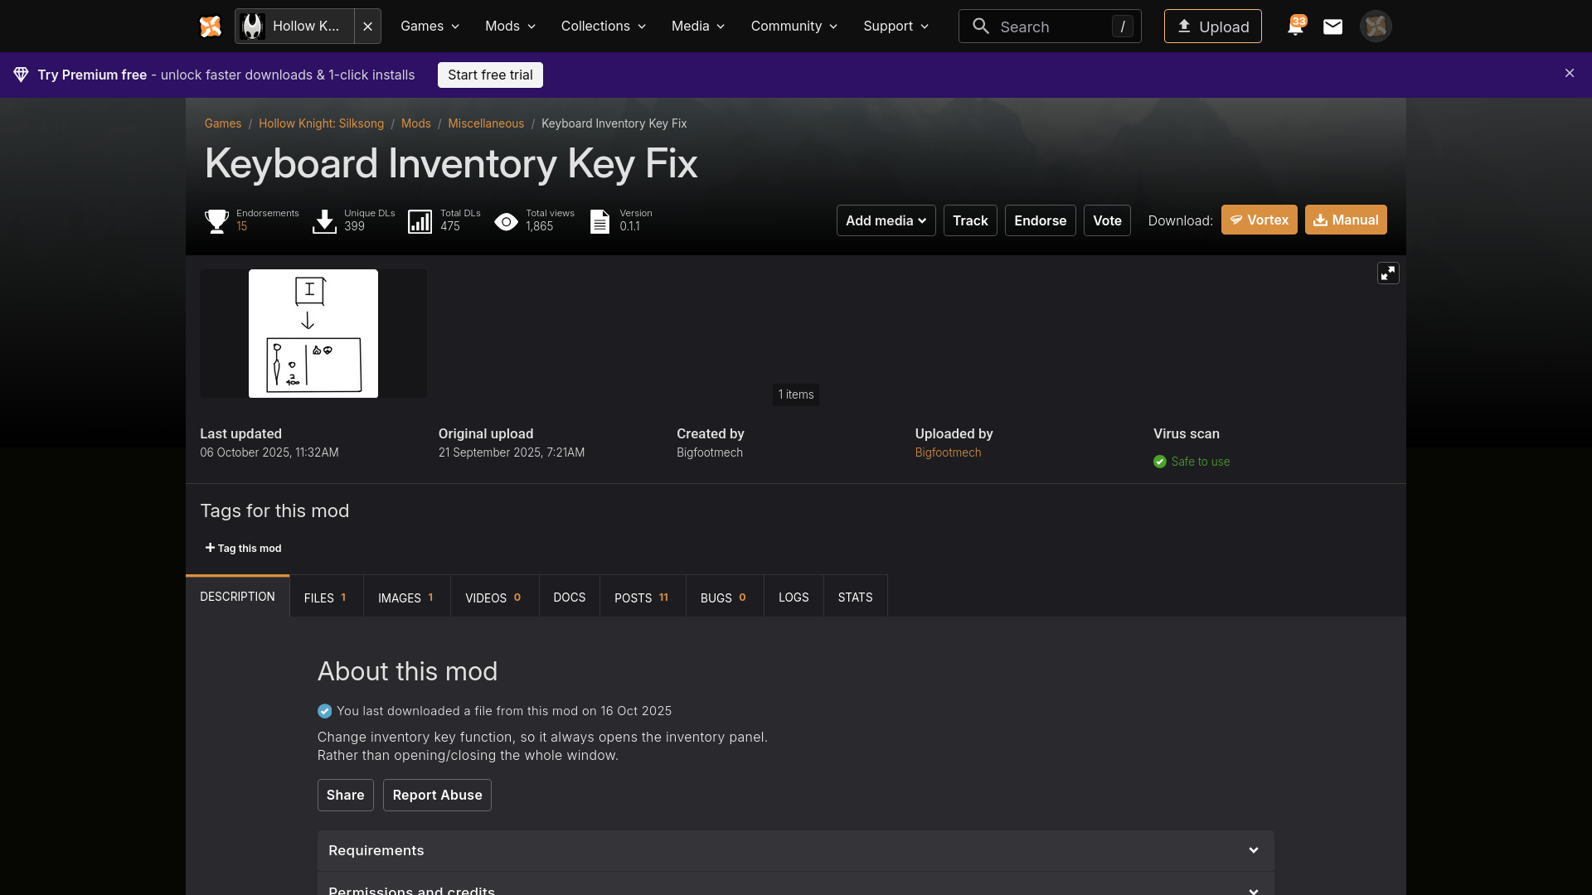Open the Community navigation menu
Screen dimensions: 1592x895
(x=794, y=27)
